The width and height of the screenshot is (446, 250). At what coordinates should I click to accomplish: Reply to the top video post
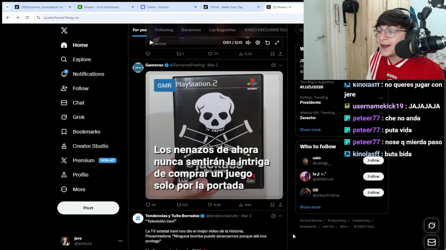148,54
